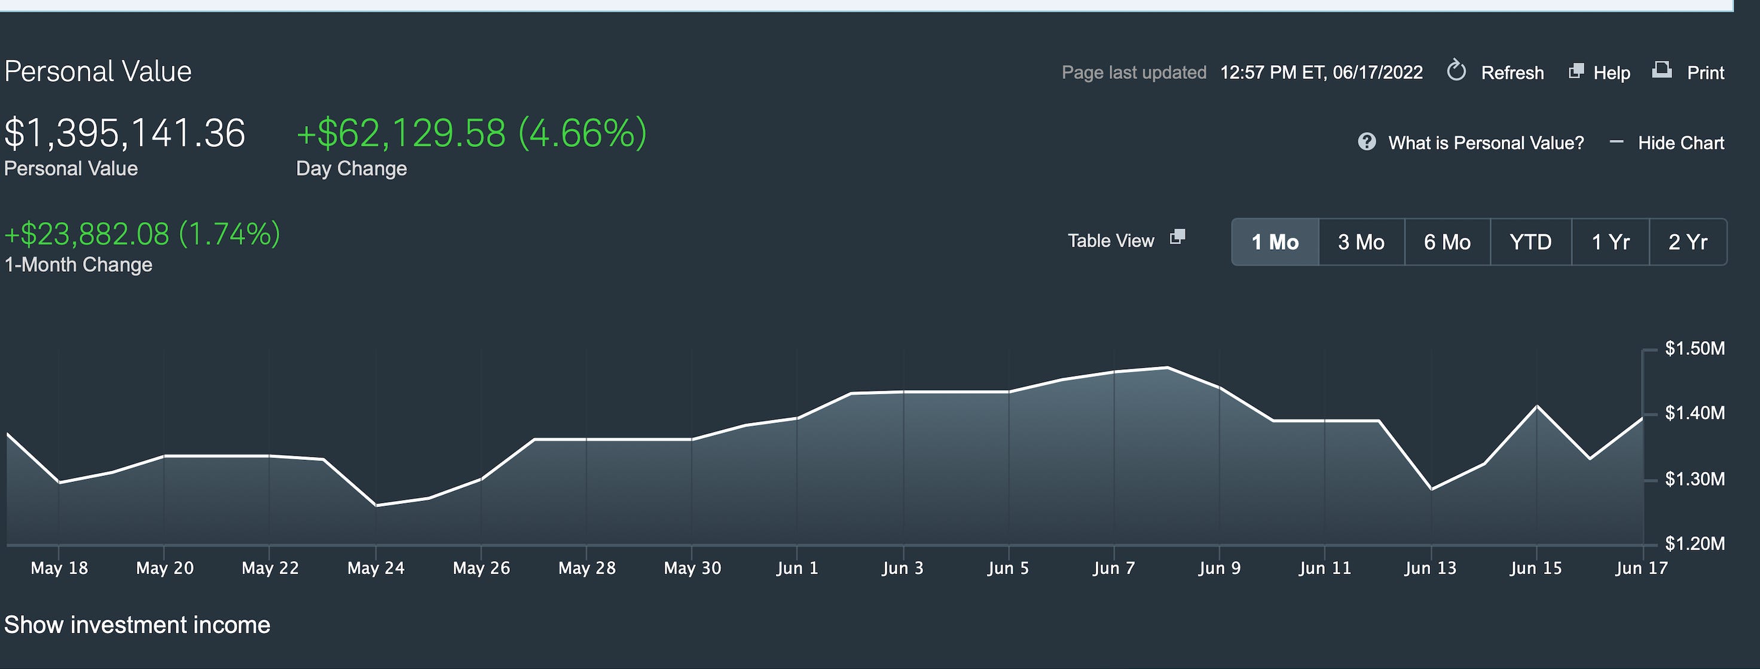Image resolution: width=1760 pixels, height=669 pixels.
Task: Click the Print text link
Action: coord(1706,73)
